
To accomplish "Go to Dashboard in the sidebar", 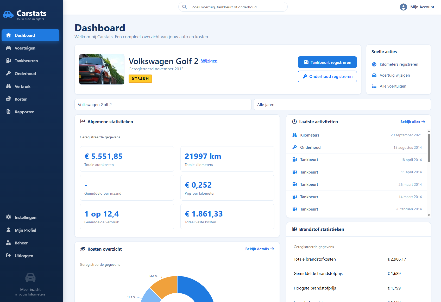I will [x=30, y=35].
